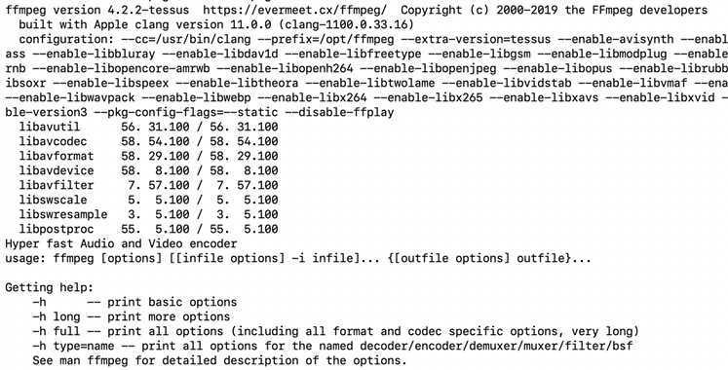This screenshot has width=728, height=370.
Task: Click the ffmpeg version 4.2.2-tessus text
Action: pyautogui.click(x=97, y=10)
